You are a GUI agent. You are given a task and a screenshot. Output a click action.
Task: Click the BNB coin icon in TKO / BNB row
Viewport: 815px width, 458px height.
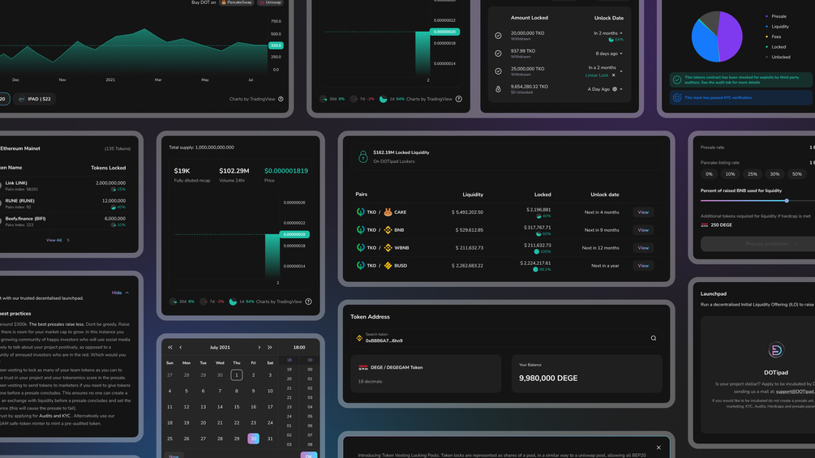tap(388, 230)
